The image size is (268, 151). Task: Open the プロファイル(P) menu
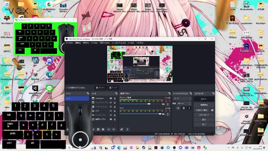pyautogui.click(x=105, y=43)
